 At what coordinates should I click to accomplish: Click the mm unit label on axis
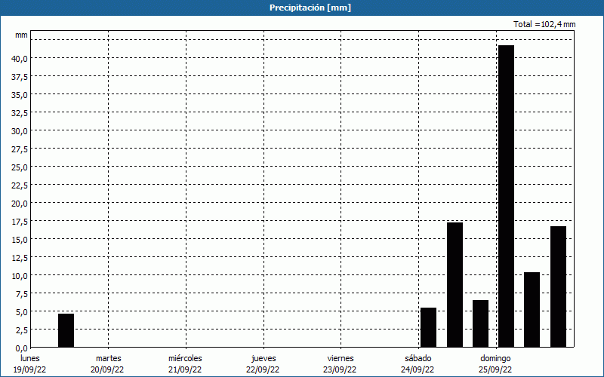click(21, 35)
